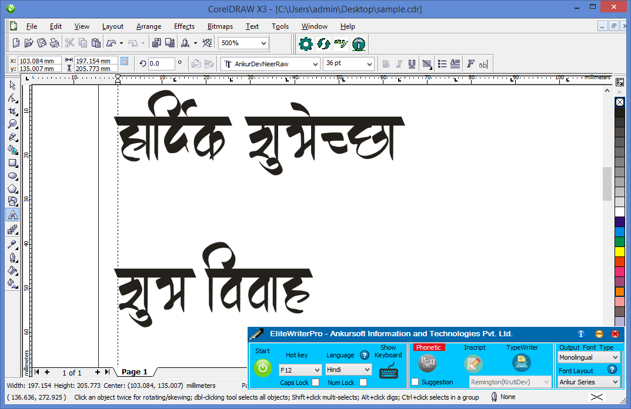Select the TypeWriter input mode icon
Viewport: 631px width, 409px height.
click(x=521, y=363)
